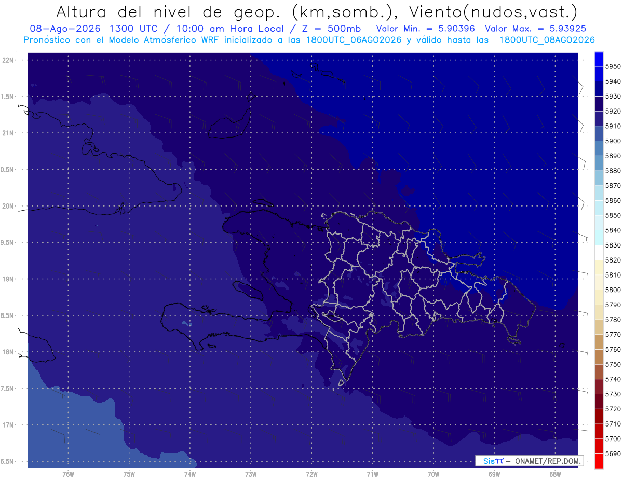Viewport: 623px width, 481px height.
Task: Click the '7.5N' latitude axis label
Action: pyautogui.click(x=7, y=389)
